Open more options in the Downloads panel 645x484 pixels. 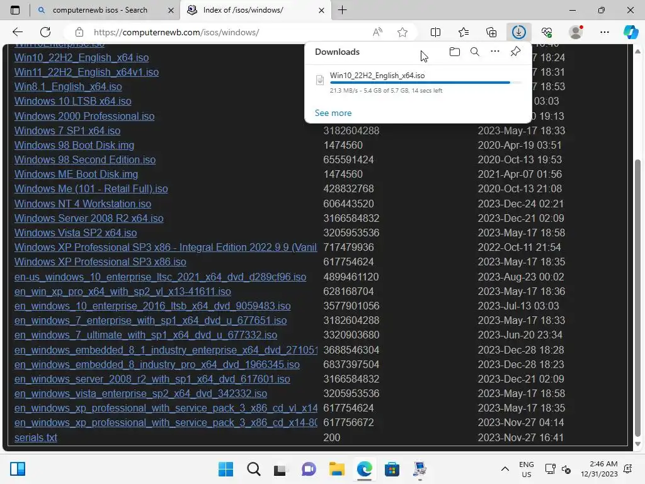(495, 52)
